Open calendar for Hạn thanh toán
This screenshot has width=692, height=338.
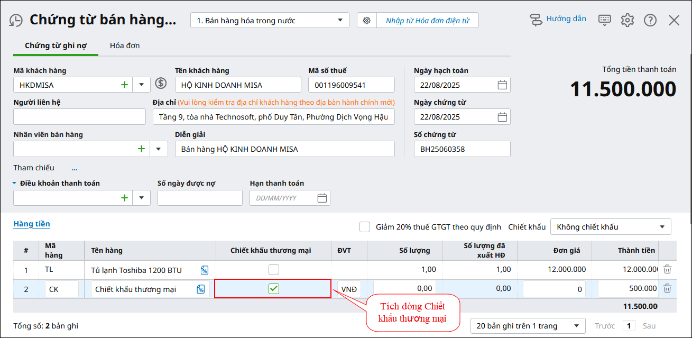click(322, 198)
